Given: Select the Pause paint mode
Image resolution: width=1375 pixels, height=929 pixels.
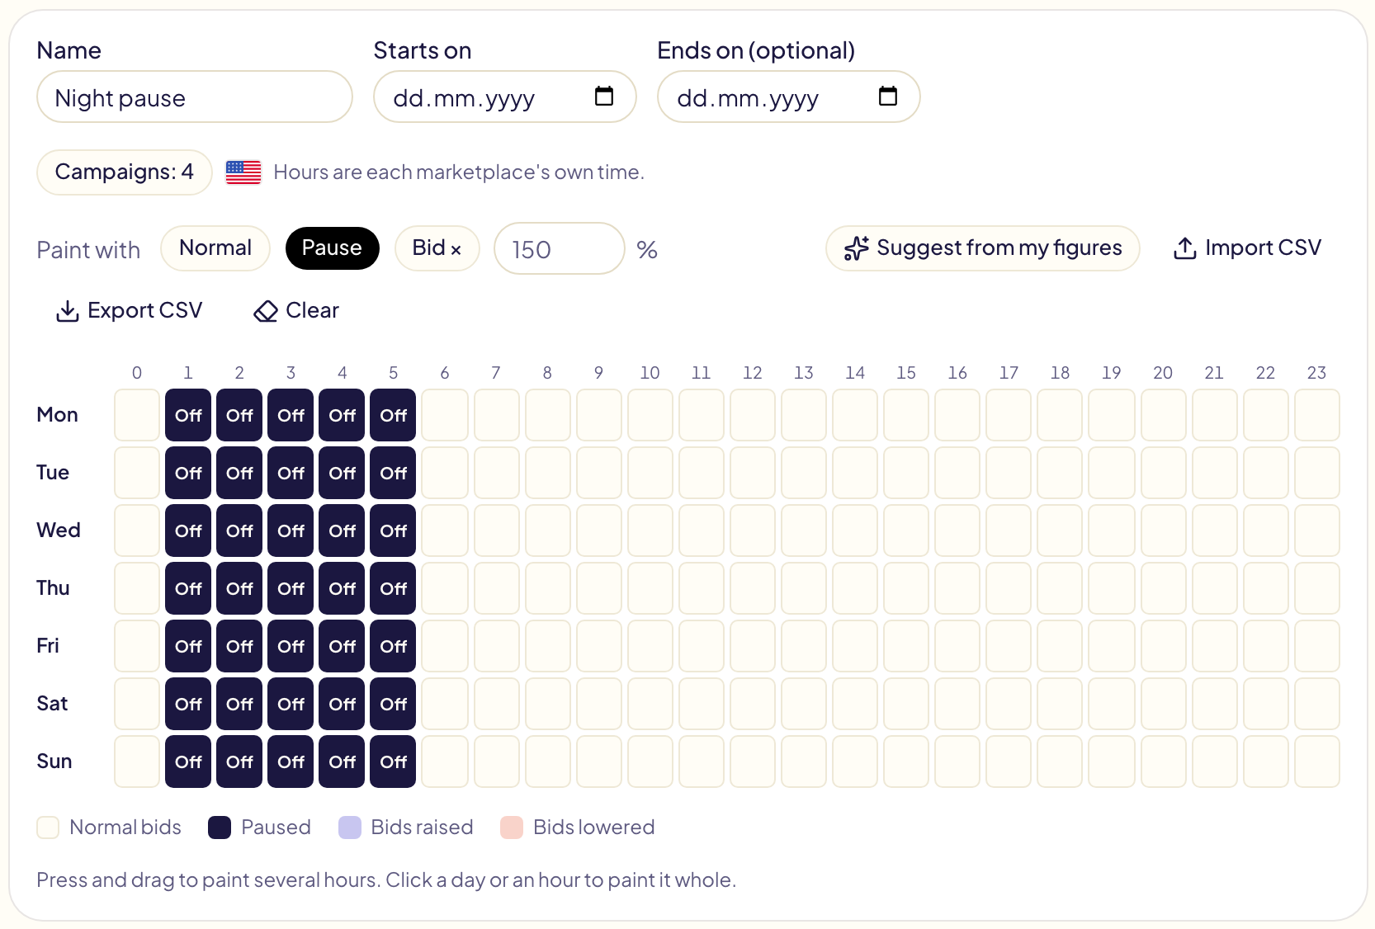Looking at the screenshot, I should click(x=332, y=248).
